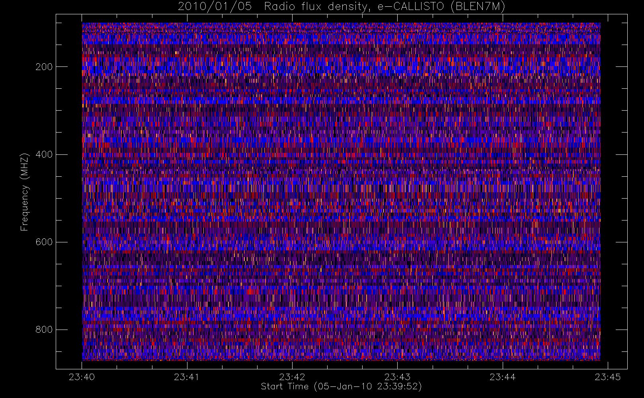Select the '400' frequency axis label

[44, 154]
